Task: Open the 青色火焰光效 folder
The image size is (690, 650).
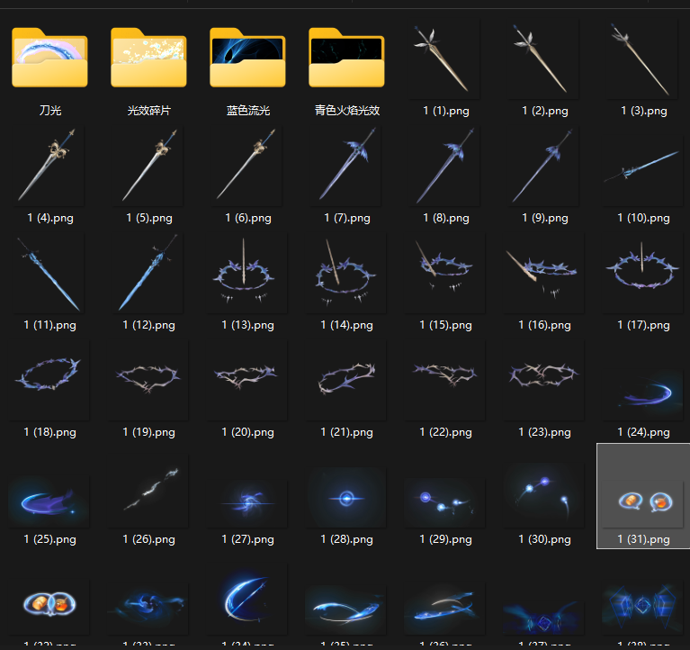Action: tap(347, 59)
